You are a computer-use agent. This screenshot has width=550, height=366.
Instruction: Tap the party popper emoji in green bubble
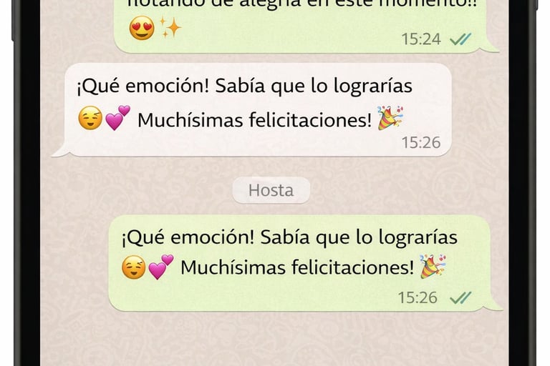(433, 267)
